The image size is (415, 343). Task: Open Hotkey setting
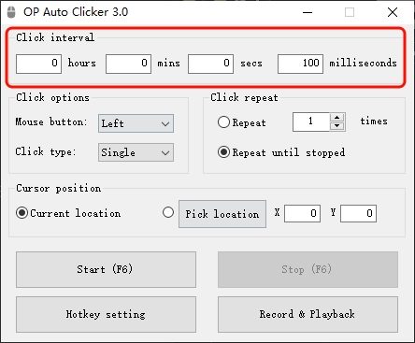click(106, 314)
